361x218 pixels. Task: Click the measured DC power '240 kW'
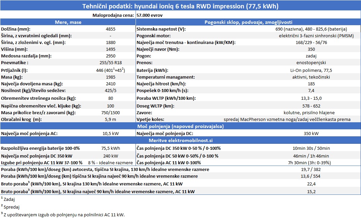coord(110,156)
